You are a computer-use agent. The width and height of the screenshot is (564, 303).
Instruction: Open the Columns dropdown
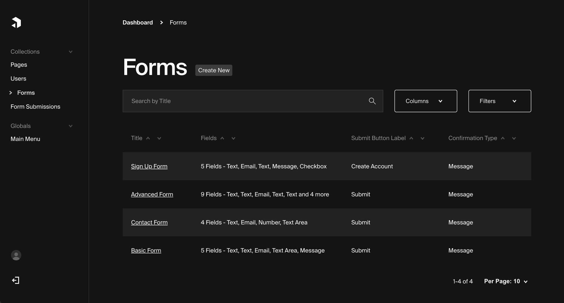(x=426, y=101)
